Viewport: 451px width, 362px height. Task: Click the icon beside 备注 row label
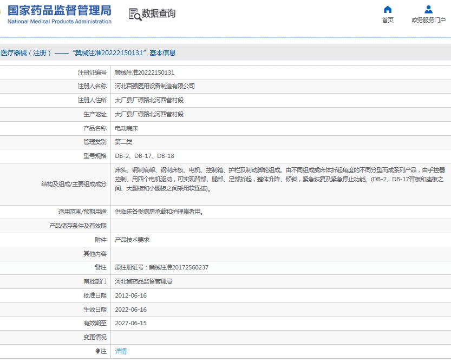click(97, 351)
